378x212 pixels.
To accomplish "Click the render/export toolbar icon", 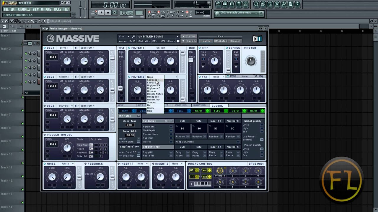I will pos(270,4).
